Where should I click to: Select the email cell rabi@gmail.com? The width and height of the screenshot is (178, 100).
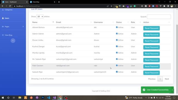click(x=63, y=66)
